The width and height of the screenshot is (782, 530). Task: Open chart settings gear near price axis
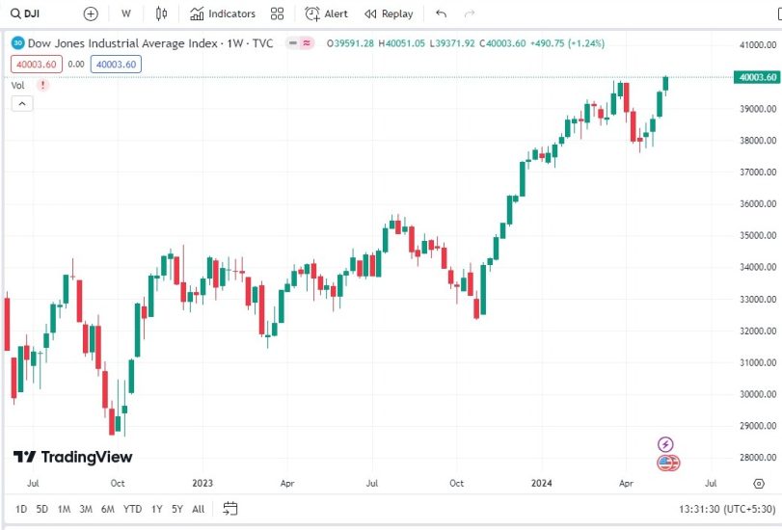759,483
